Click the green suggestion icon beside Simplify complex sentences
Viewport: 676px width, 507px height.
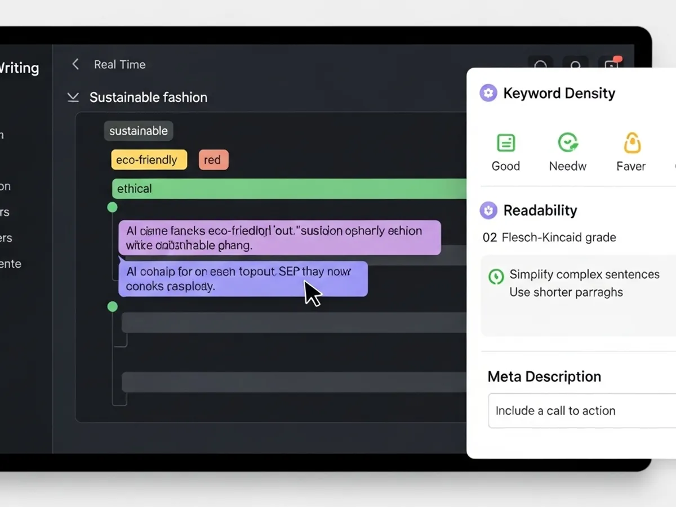click(x=496, y=276)
